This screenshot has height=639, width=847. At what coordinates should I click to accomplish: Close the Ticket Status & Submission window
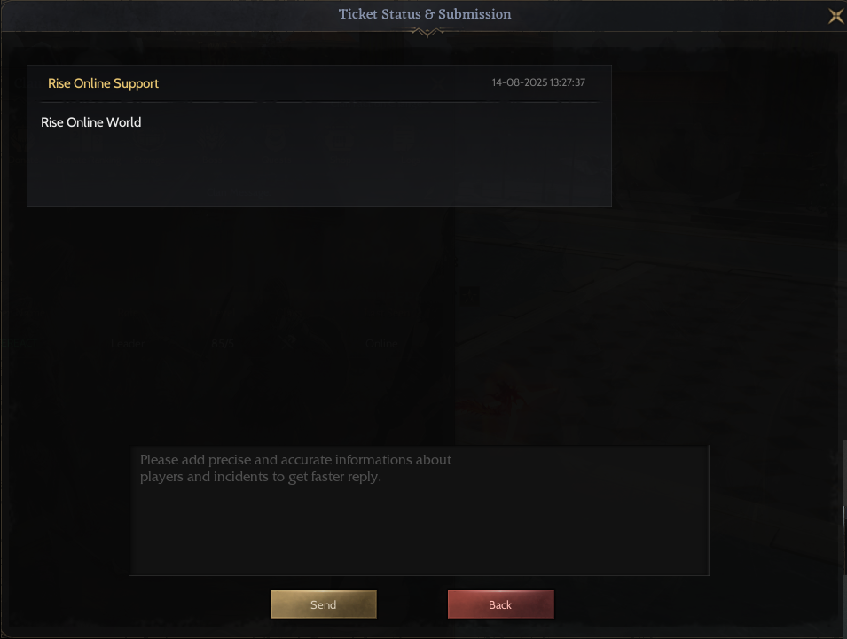pos(835,16)
